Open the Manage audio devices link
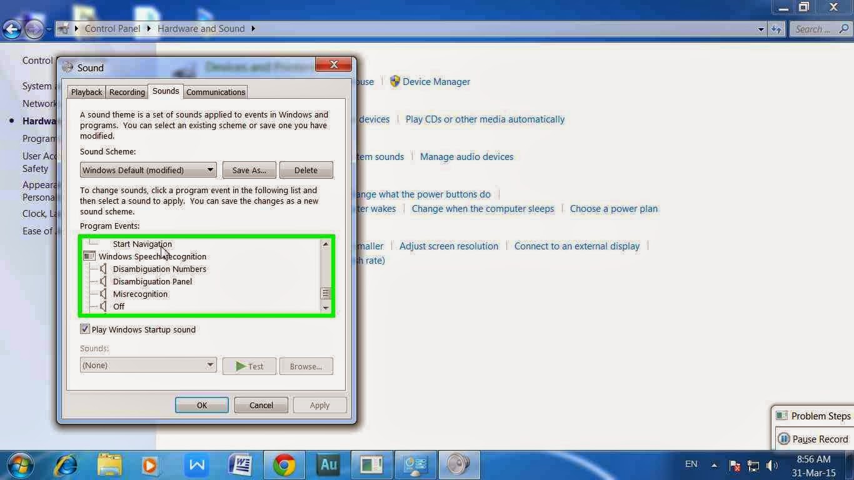This screenshot has width=854, height=480. (x=466, y=156)
